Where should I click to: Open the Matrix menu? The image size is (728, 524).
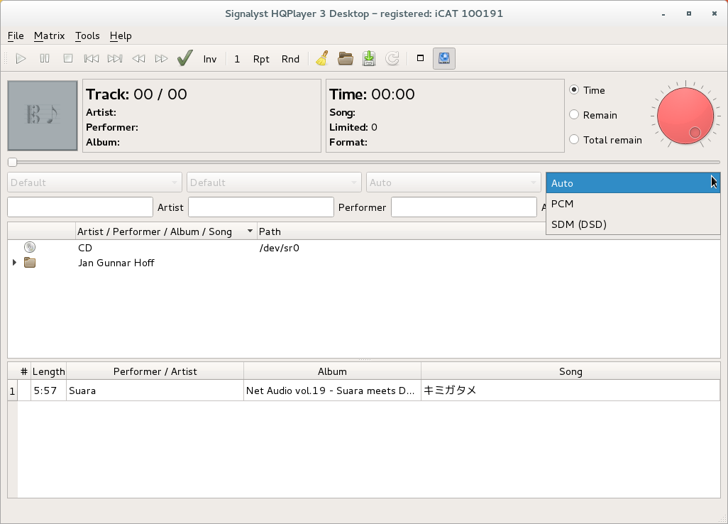point(49,36)
